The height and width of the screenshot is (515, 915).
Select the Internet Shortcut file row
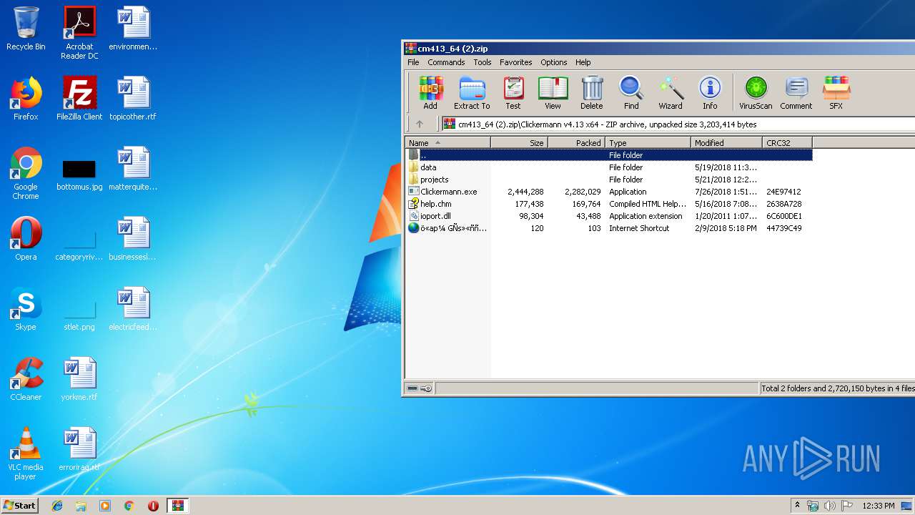point(609,228)
